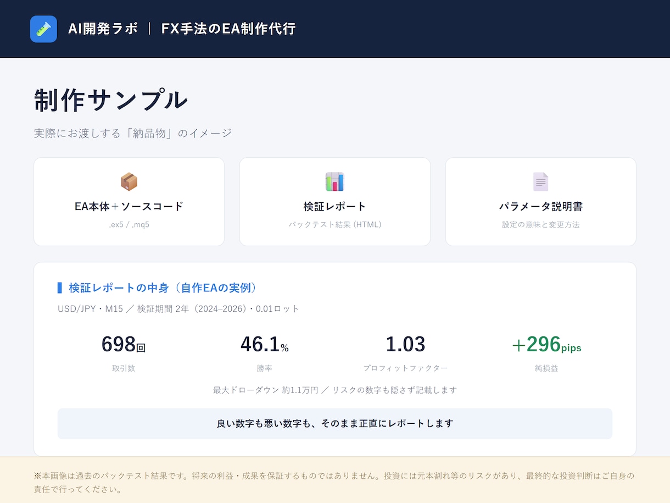Click the subtitle 実際にお渡しする「納品物」のイメージ
Image resolution: width=670 pixels, height=503 pixels.
[x=133, y=133]
